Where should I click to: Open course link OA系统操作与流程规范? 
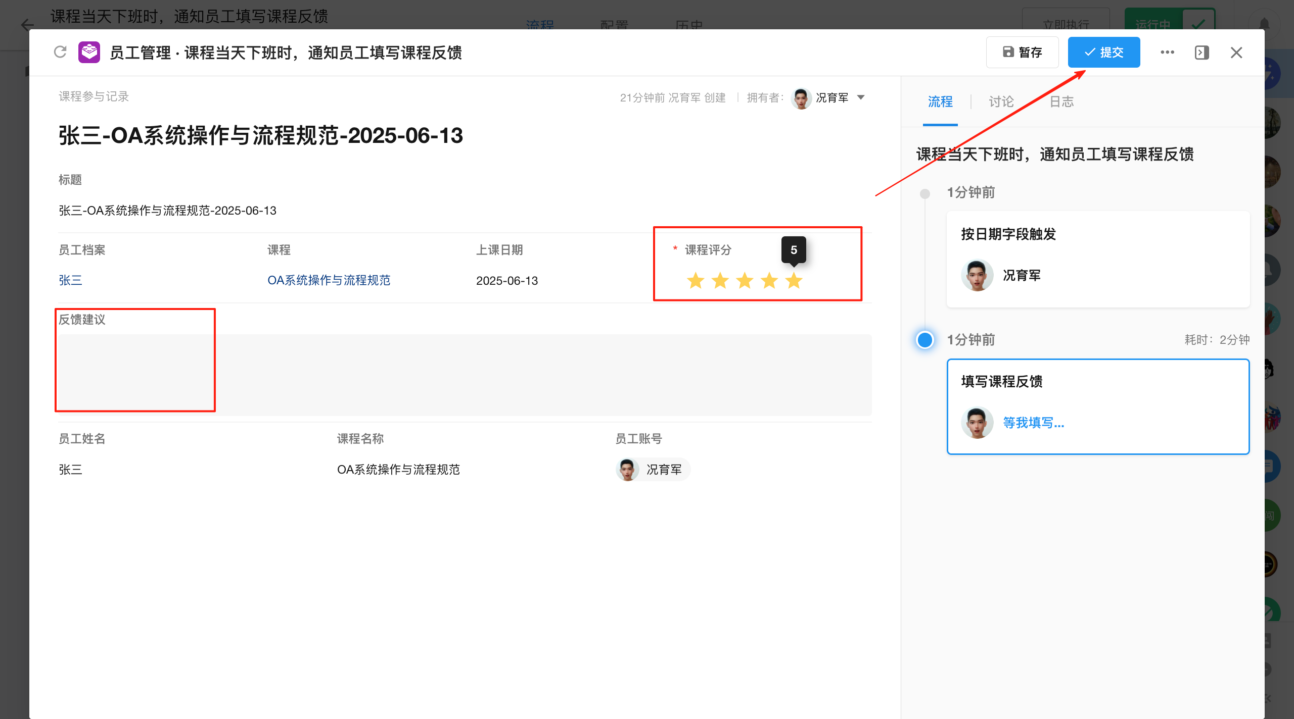coord(329,280)
